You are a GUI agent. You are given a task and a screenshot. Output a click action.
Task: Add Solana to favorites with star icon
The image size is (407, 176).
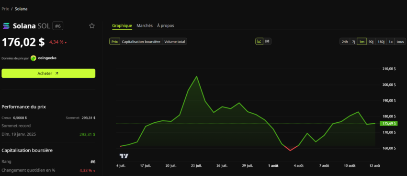[x=92, y=26]
